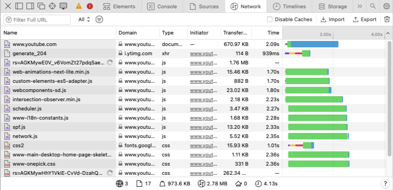This screenshot has width=393, height=190.
Task: Sort by Type column header
Action: (x=173, y=33)
